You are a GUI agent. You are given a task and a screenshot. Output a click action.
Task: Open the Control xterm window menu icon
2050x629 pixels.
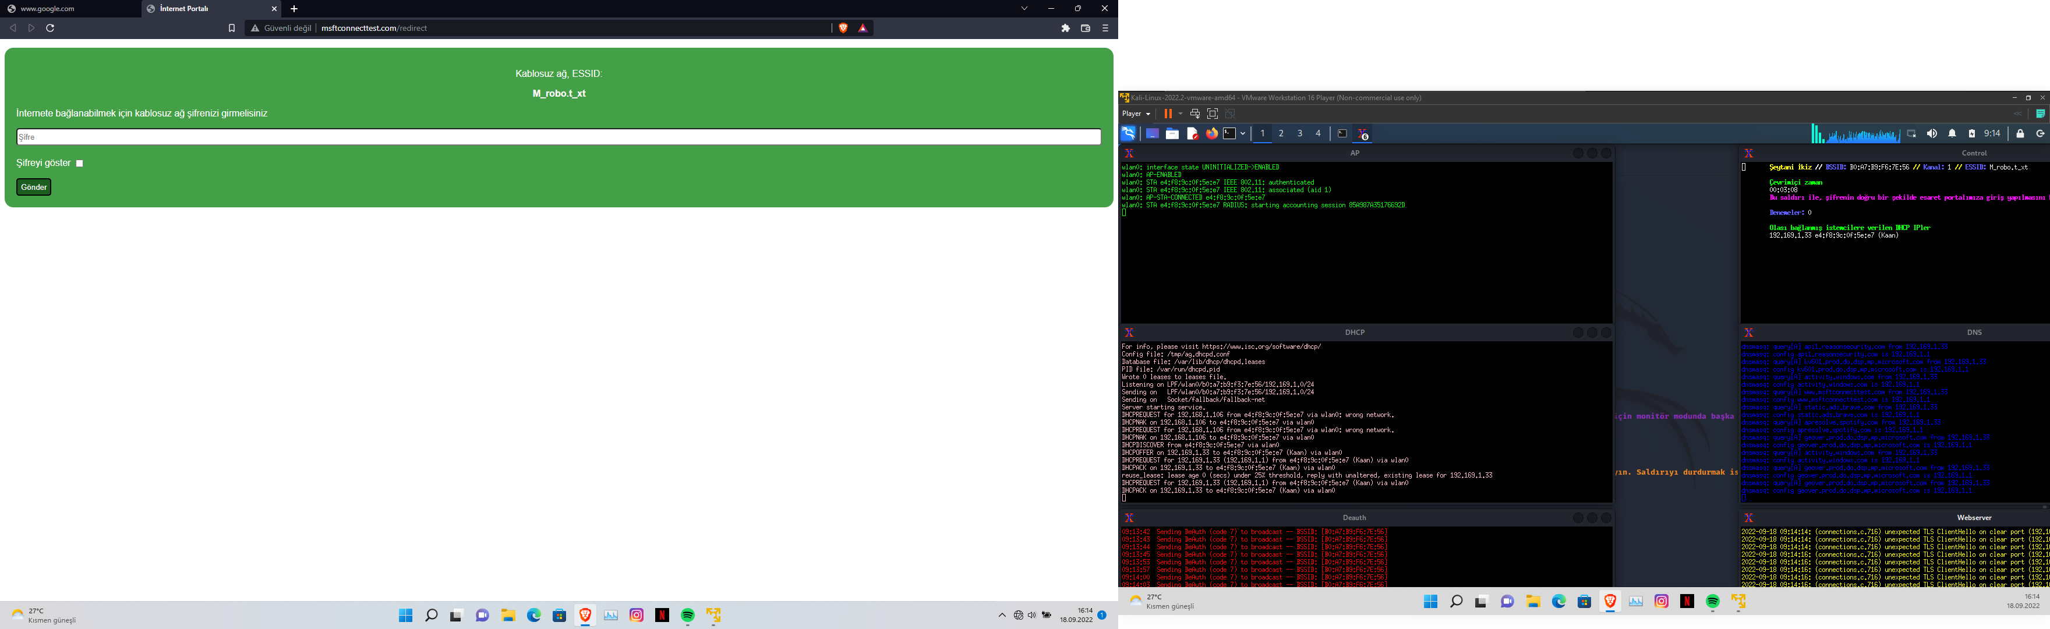pos(1748,154)
